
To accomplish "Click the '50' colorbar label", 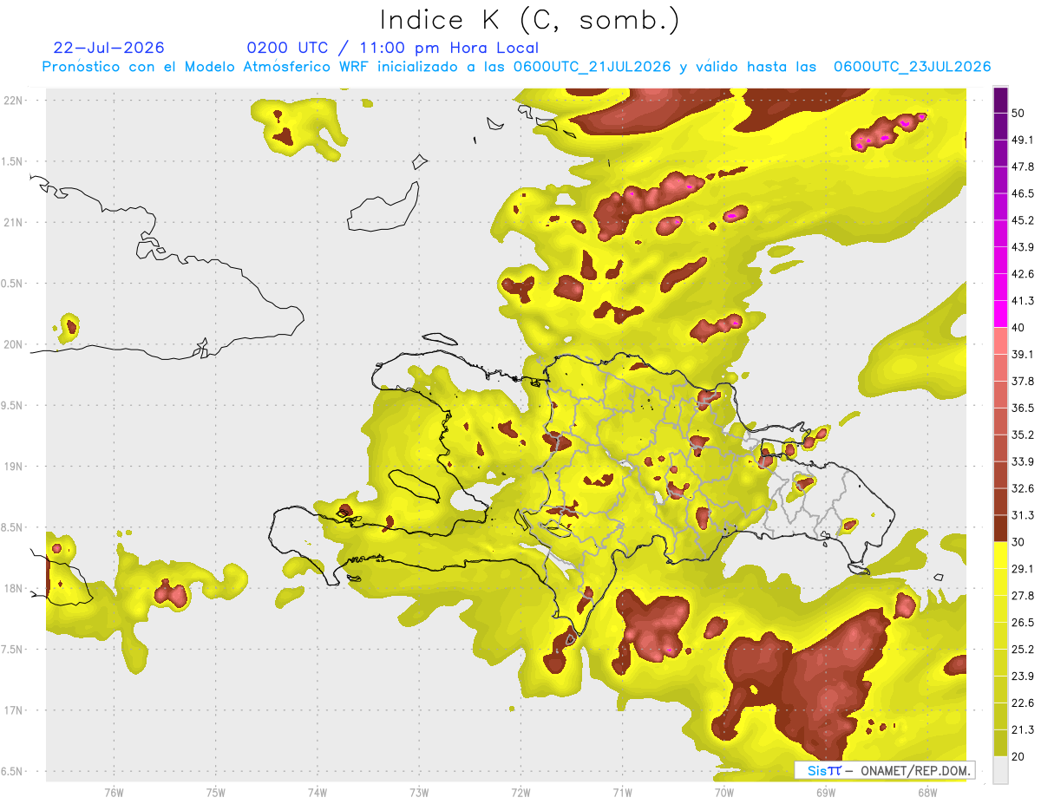I will point(1019,113).
